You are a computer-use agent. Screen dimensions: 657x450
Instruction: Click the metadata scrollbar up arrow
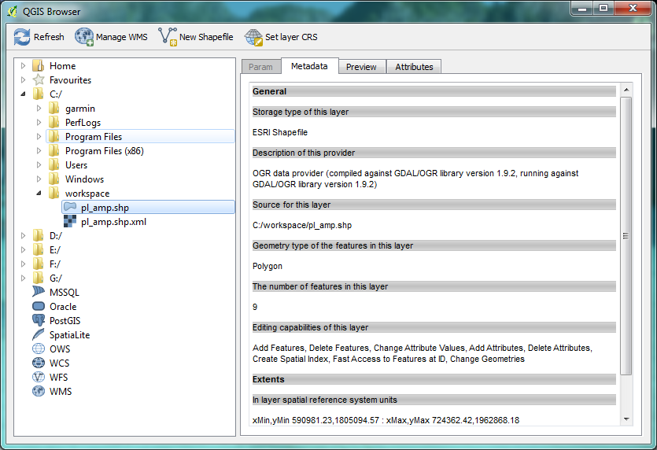[x=626, y=90]
